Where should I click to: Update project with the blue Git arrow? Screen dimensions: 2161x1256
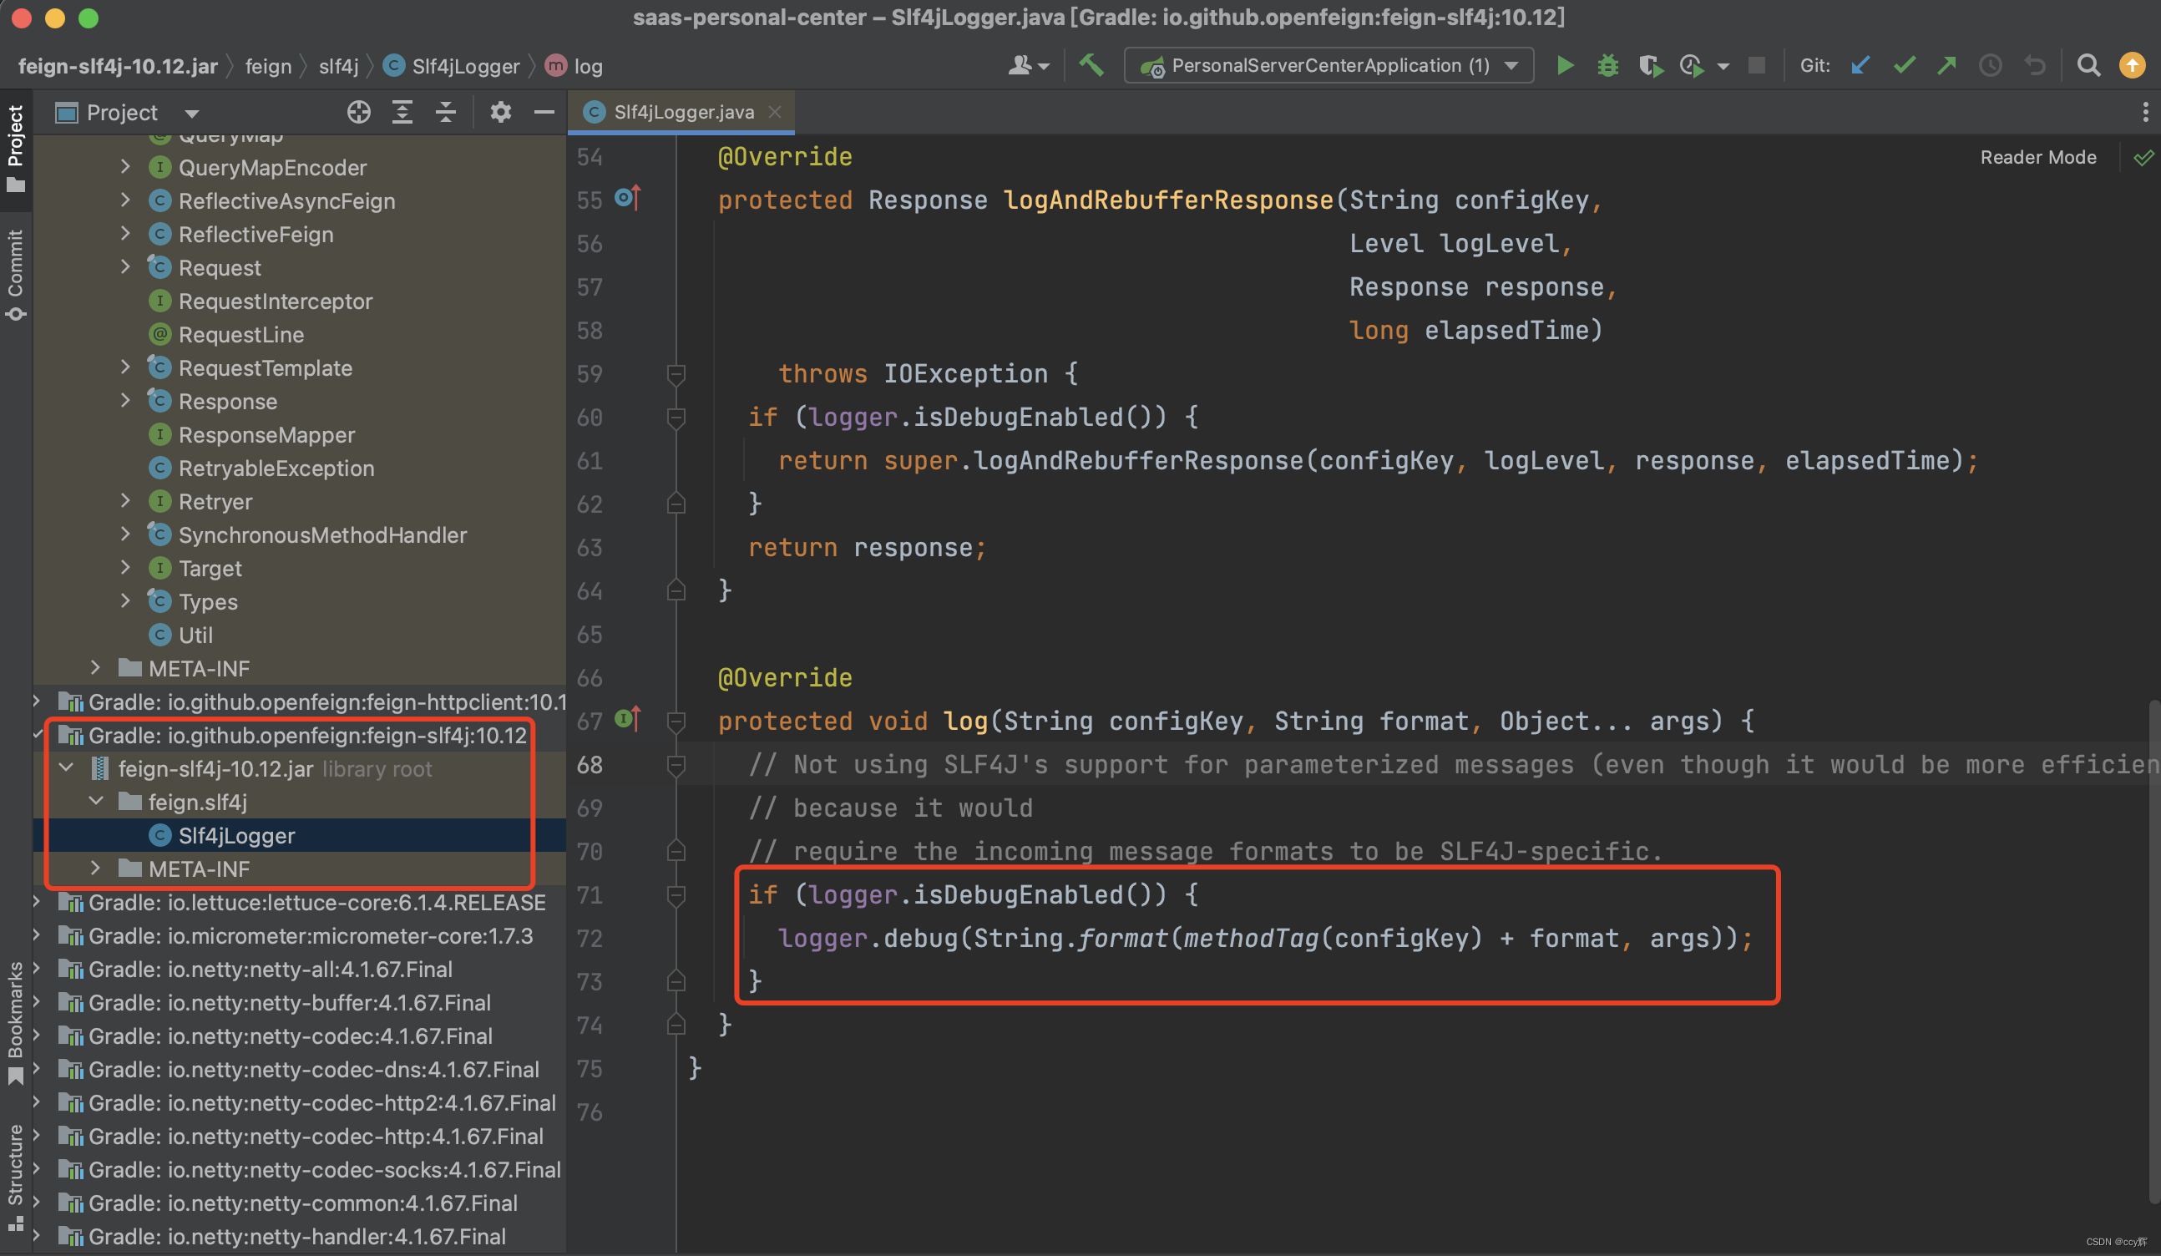pos(1860,65)
